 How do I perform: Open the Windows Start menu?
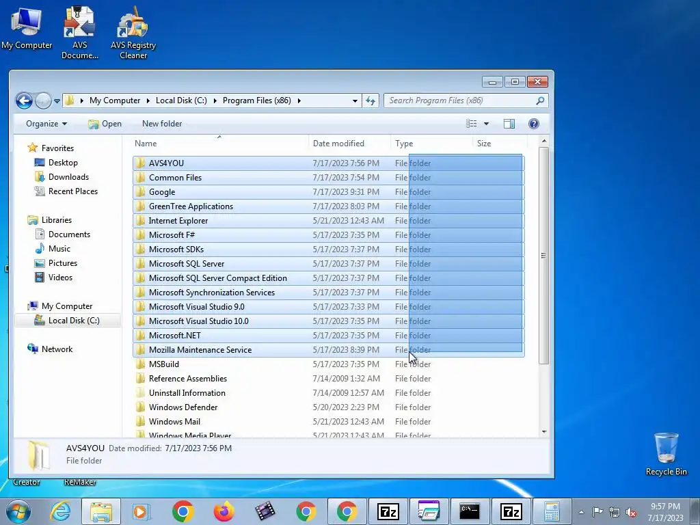(18, 511)
